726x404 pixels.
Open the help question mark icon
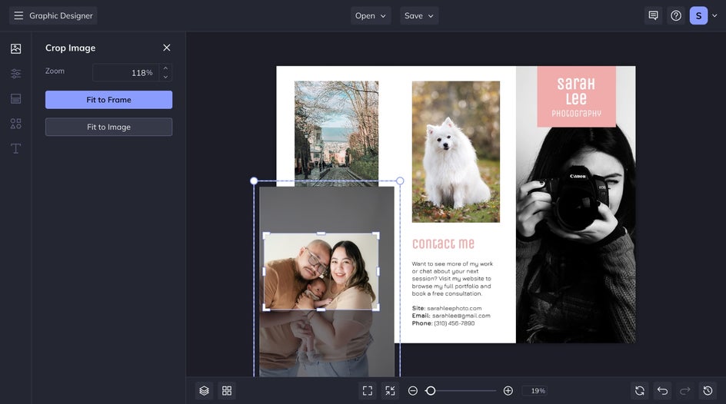coord(676,15)
